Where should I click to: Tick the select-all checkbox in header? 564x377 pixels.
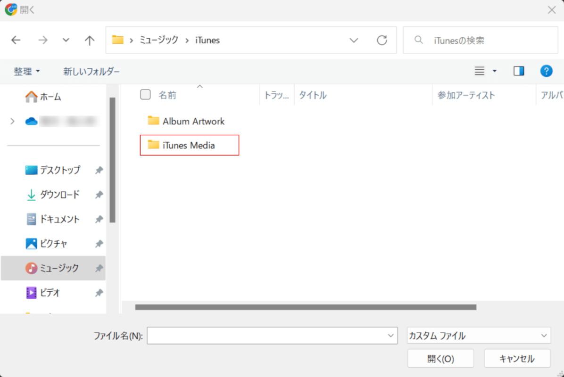145,95
